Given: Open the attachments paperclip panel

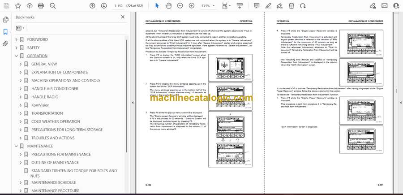Looking at the screenshot, I should coord(5,43).
